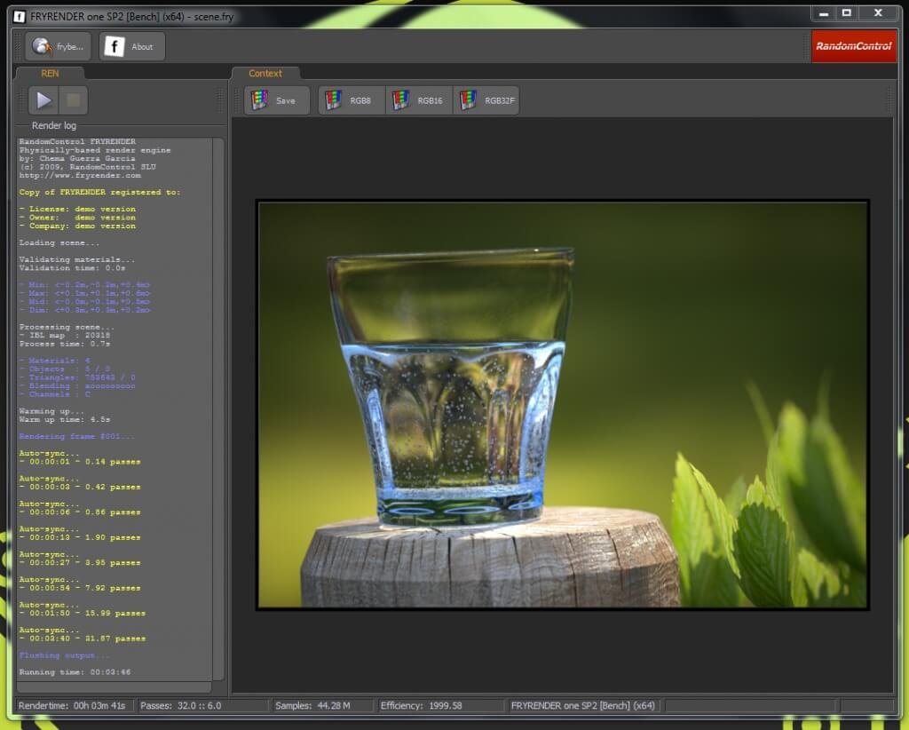Click 'http://www.fryrender.com' in the render log
The image size is (909, 730).
[x=80, y=175]
